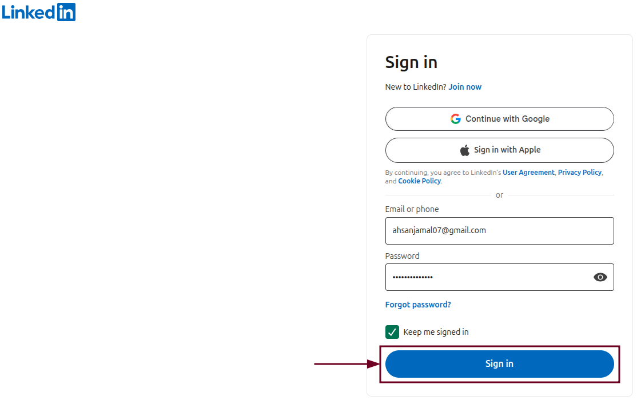This screenshot has height=400, width=637.
Task: Open the User Agreement
Action: coord(528,172)
